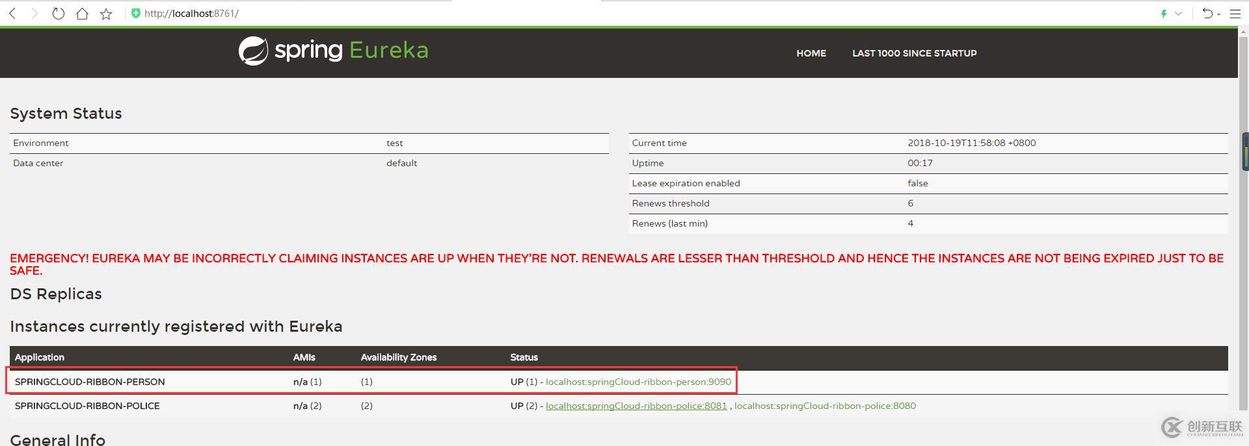Select the Renews (last min) value 4

click(x=911, y=223)
